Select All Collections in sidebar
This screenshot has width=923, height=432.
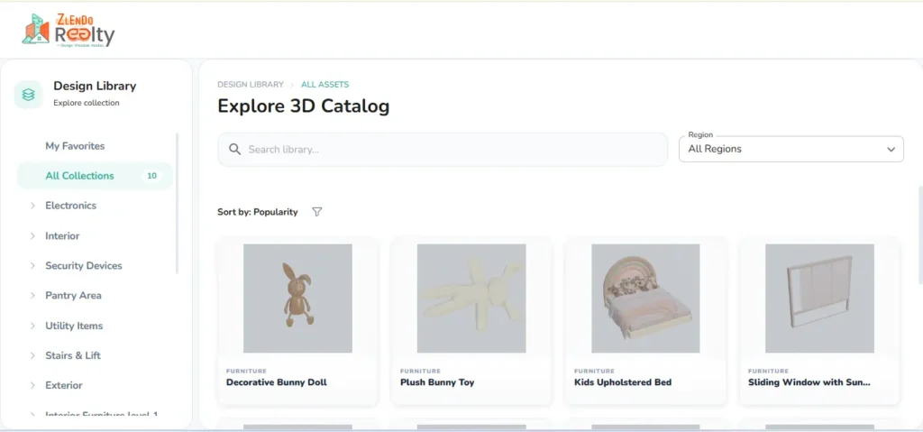point(95,176)
